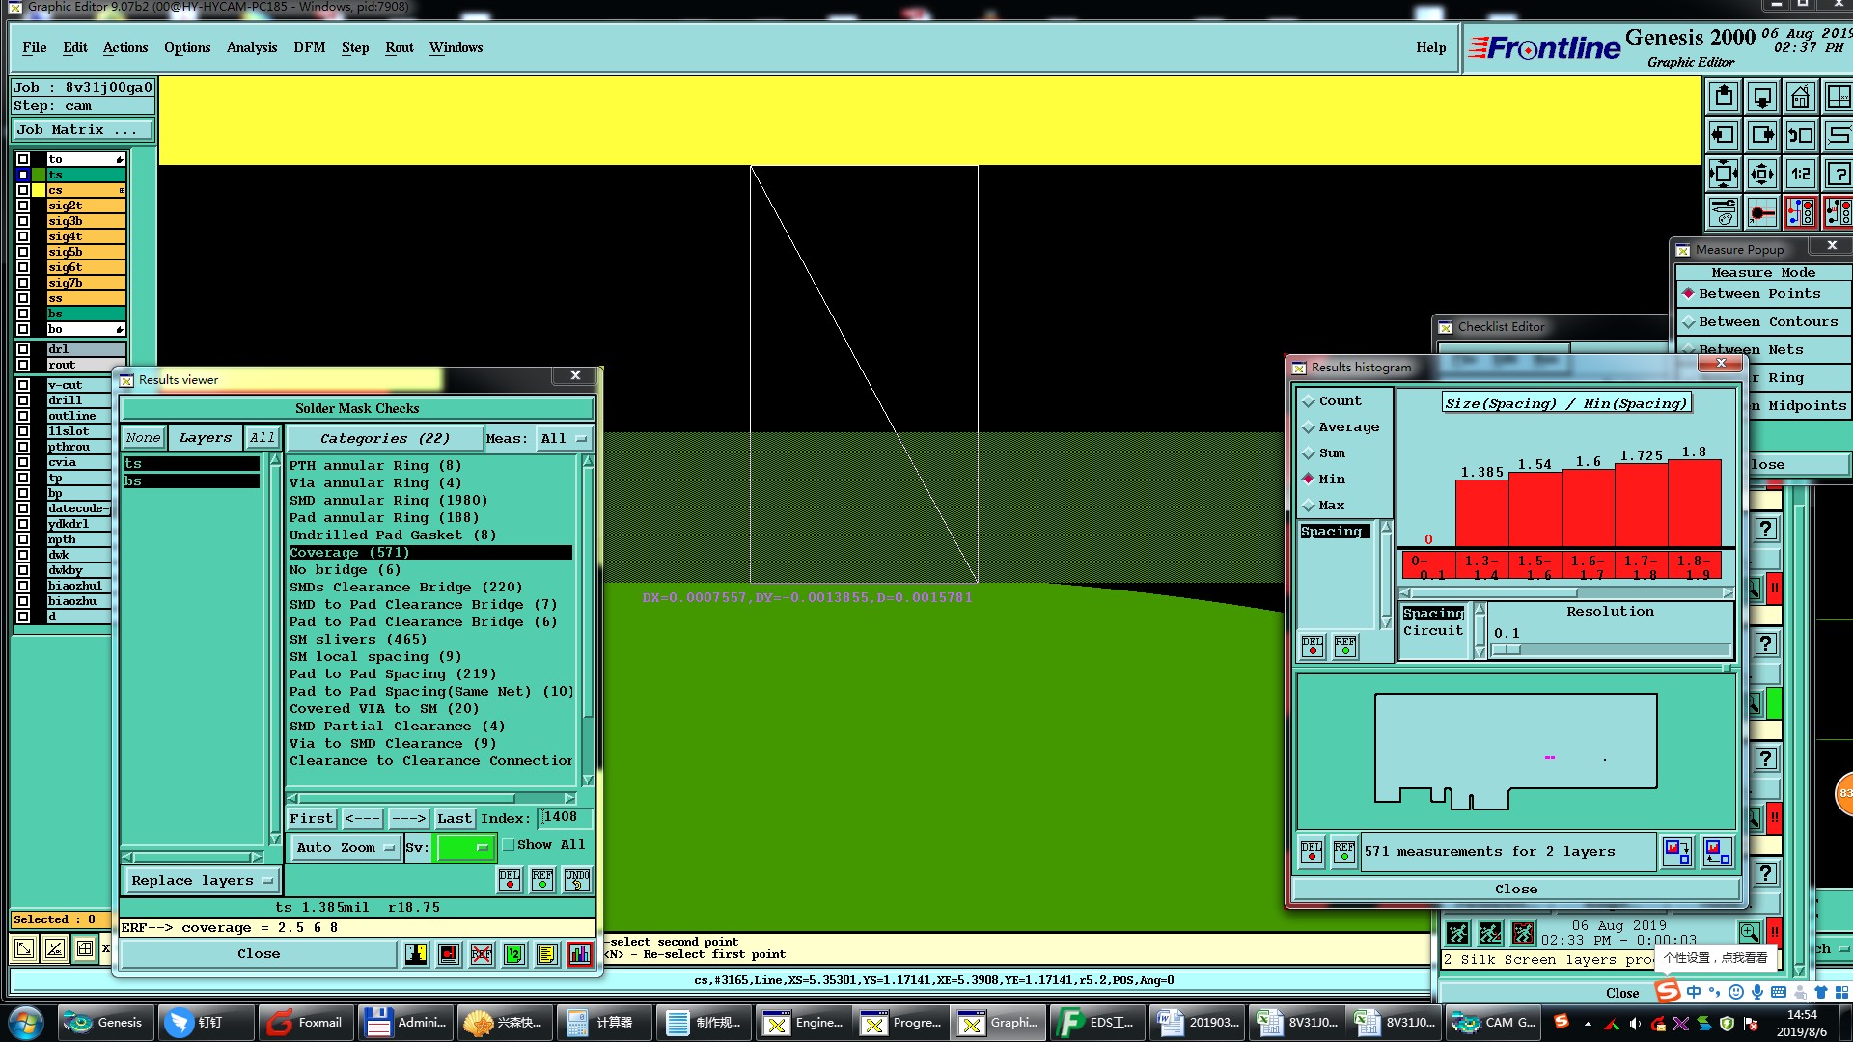Go to next result with arrow button
This screenshot has width=1853, height=1042.
pyautogui.click(x=408, y=818)
